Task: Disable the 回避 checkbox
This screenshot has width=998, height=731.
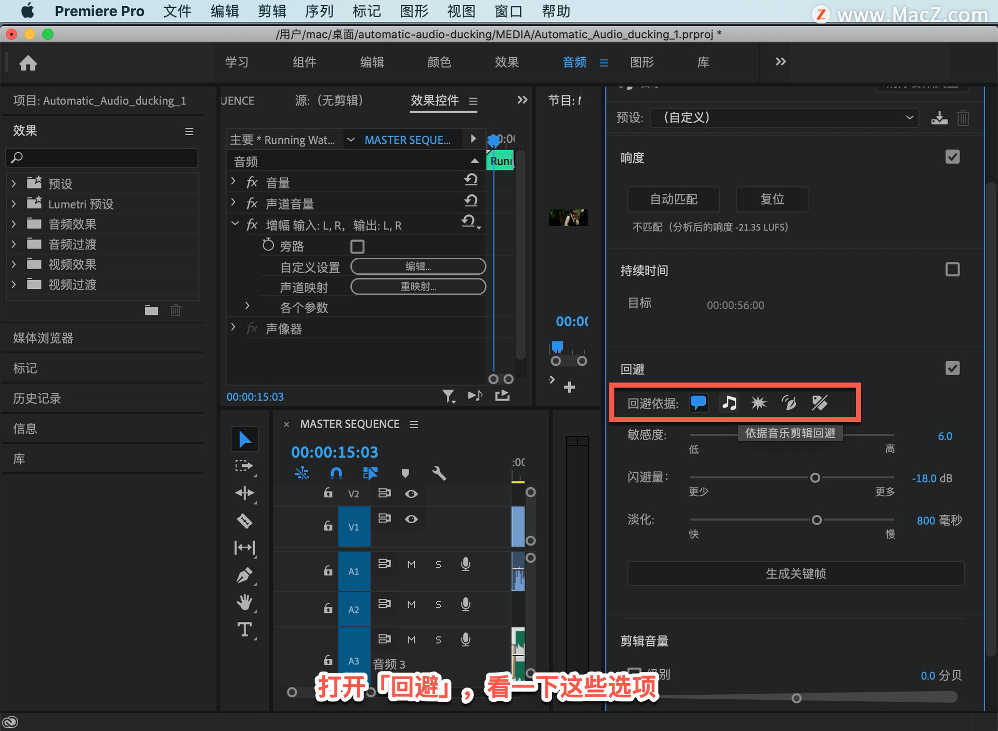Action: (x=952, y=368)
